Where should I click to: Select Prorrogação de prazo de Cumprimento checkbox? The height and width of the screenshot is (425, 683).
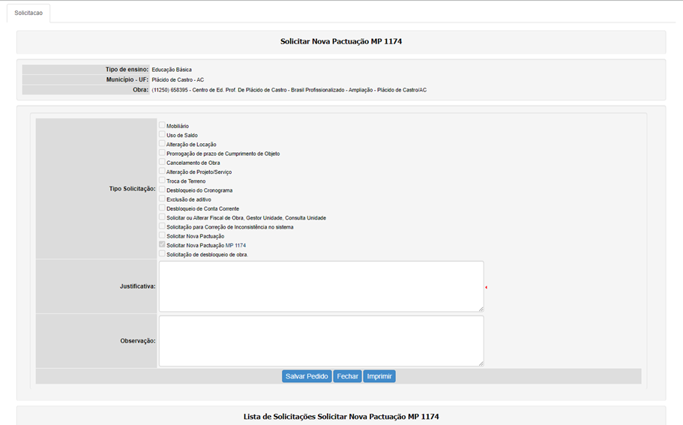[162, 153]
